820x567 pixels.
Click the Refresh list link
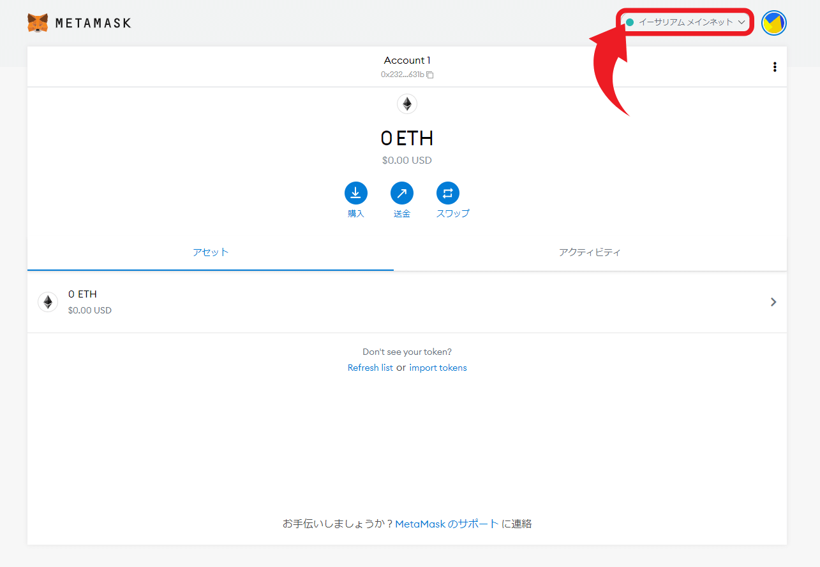point(370,368)
